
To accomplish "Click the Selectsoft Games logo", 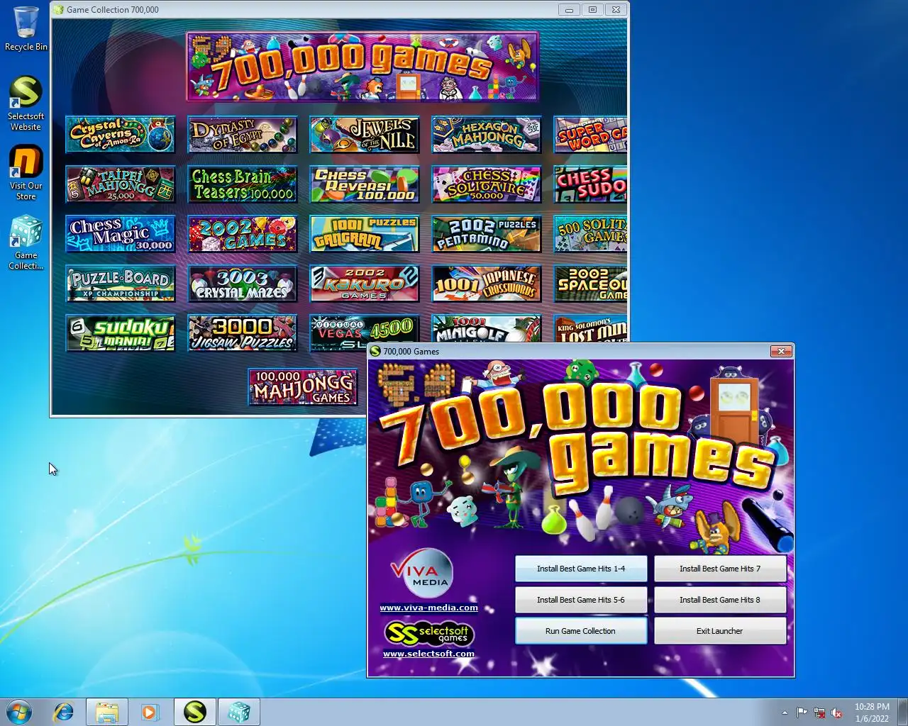I will 429,633.
